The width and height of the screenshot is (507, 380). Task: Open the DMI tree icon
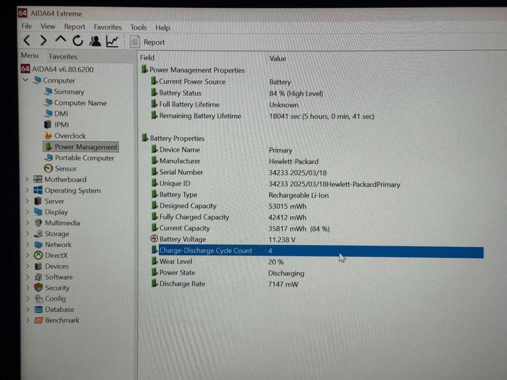[48, 113]
